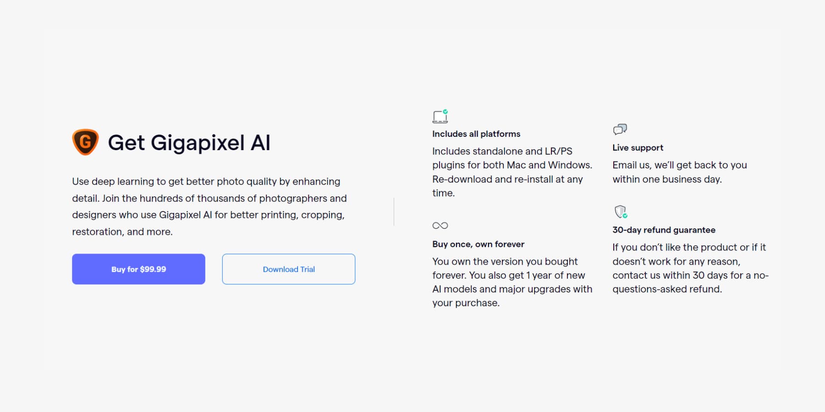
Task: Click the deep learning description paragraph
Action: click(206, 206)
